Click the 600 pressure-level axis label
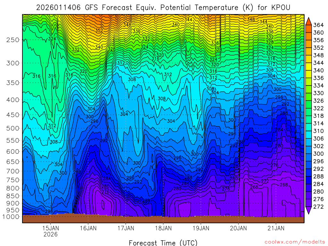Image resolution: width=328 pixels, height=246 pixels. [x=13, y=152]
